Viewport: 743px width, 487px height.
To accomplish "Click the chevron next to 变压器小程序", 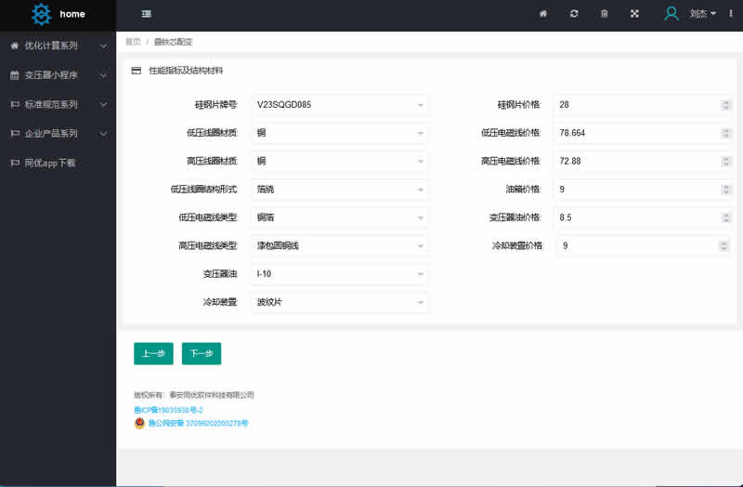I will coord(103,76).
